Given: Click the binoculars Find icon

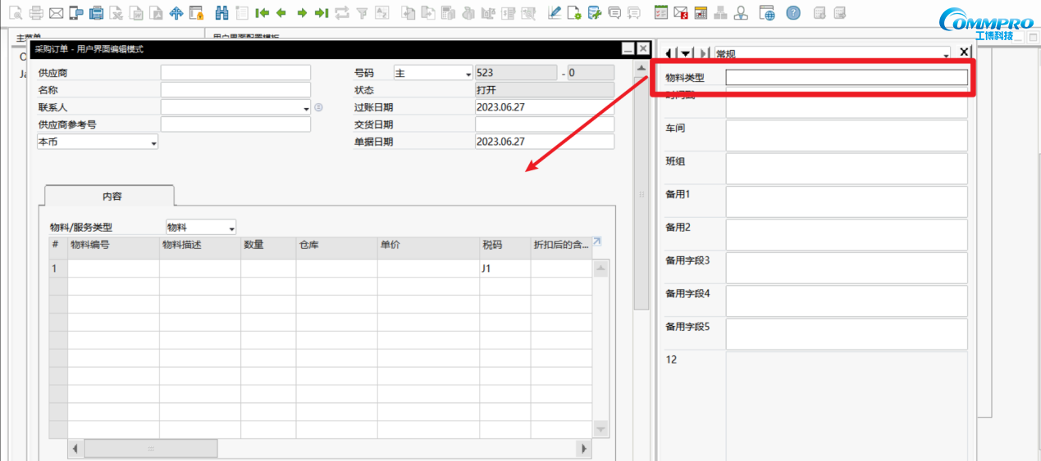Looking at the screenshot, I should [221, 13].
